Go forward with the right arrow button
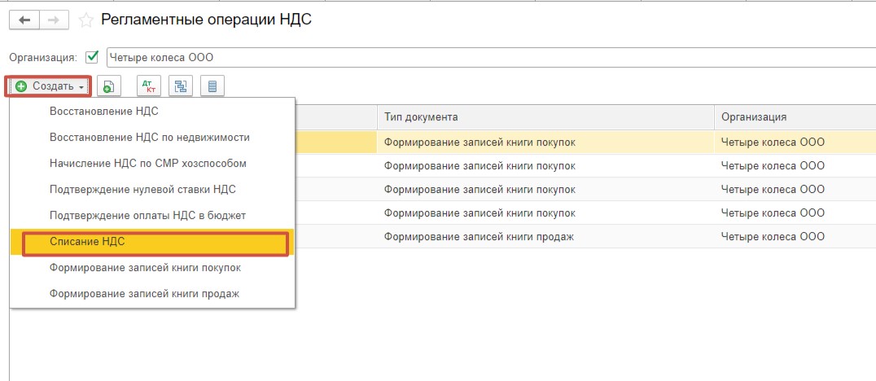The image size is (876, 381). 54,20
